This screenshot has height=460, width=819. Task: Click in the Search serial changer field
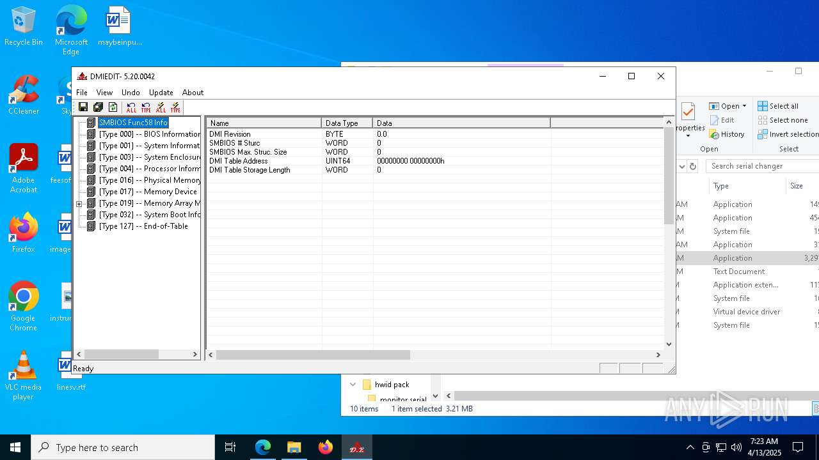(763, 166)
